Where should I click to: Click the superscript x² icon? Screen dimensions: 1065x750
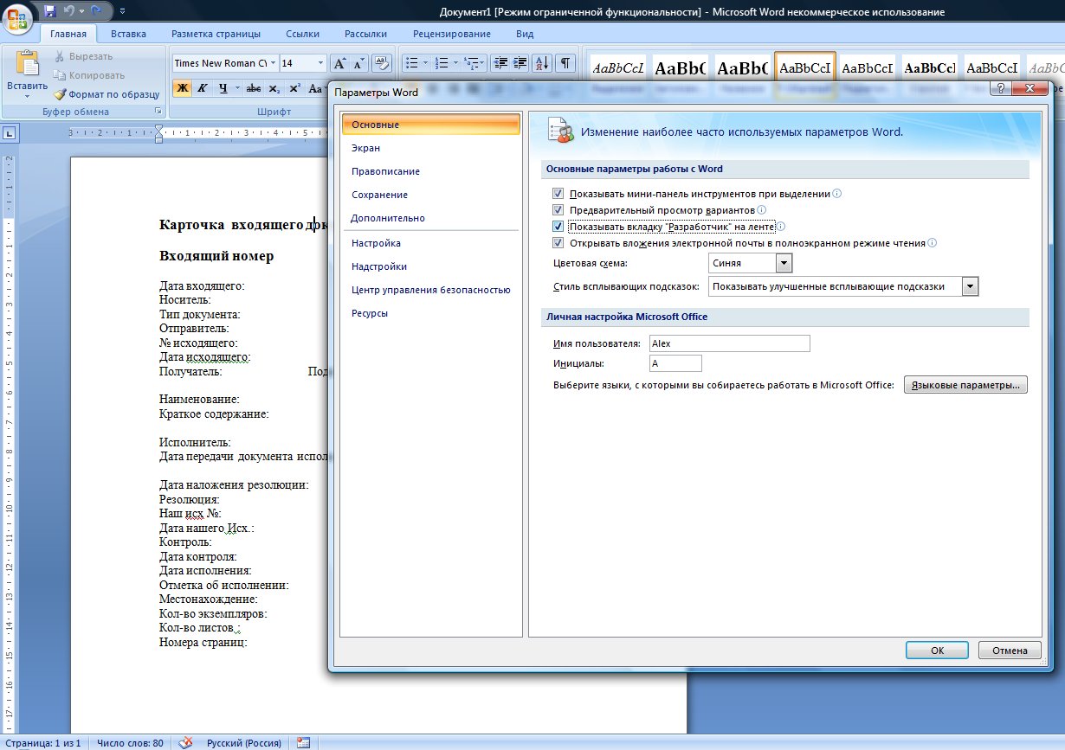(295, 88)
